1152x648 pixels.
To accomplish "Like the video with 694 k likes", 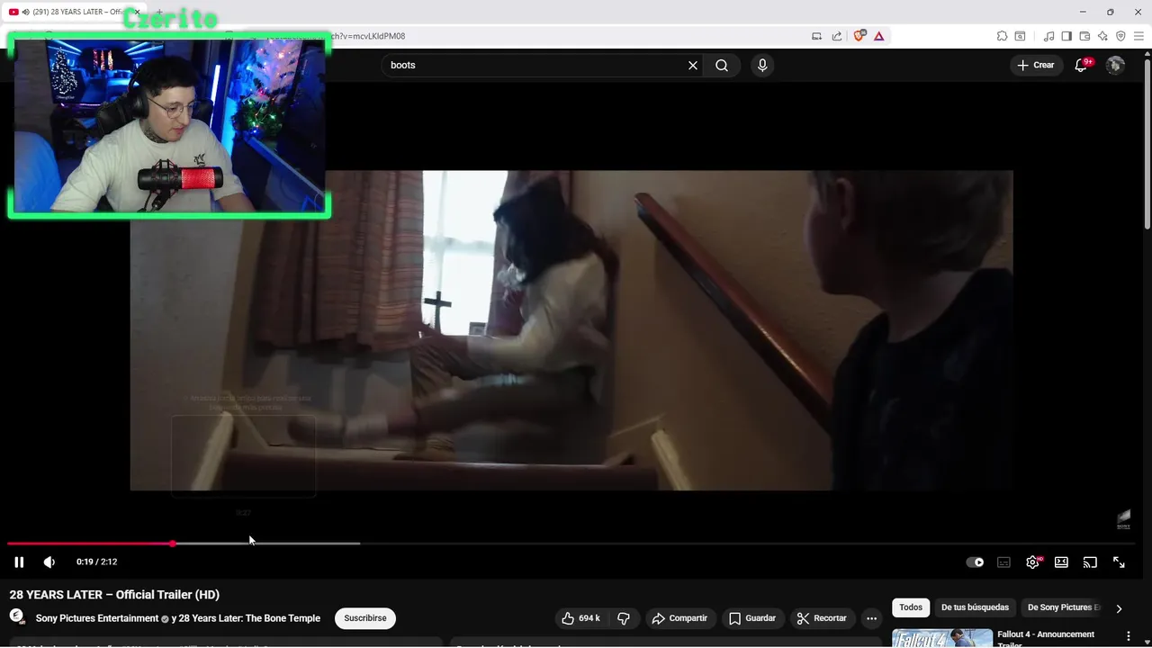I will [580, 618].
